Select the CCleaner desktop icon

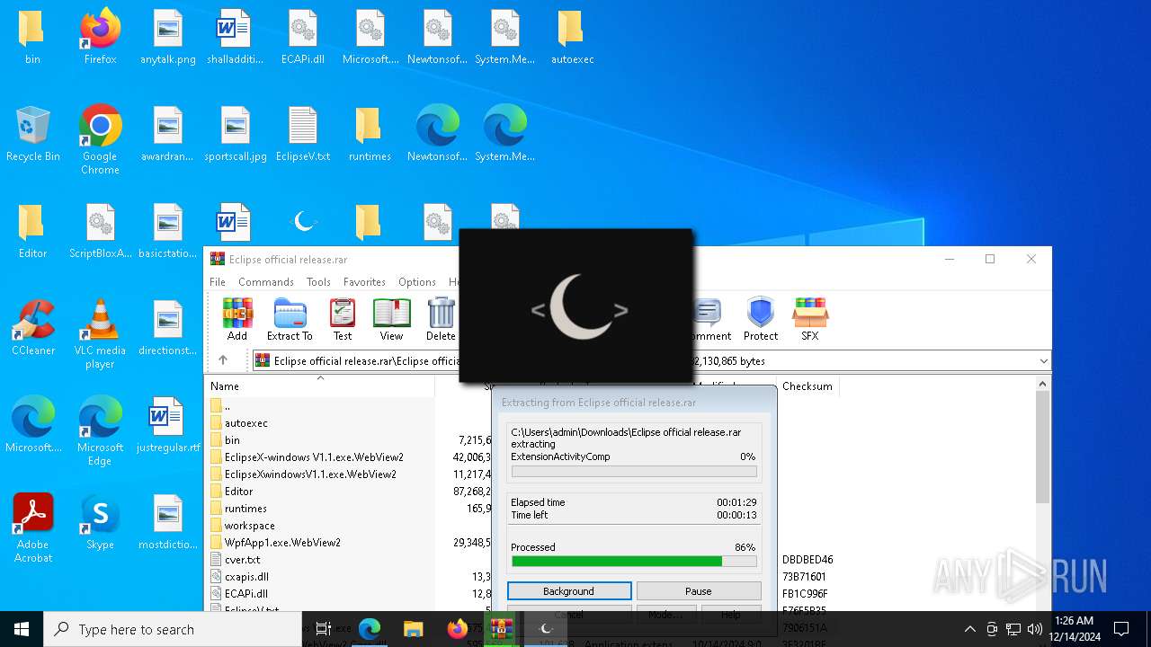click(x=32, y=329)
